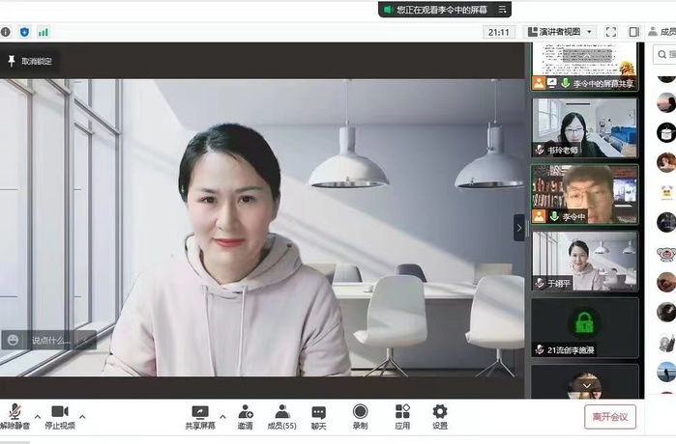Click the 离开会议 leave meeting button
The height and width of the screenshot is (444, 676).
point(610,417)
